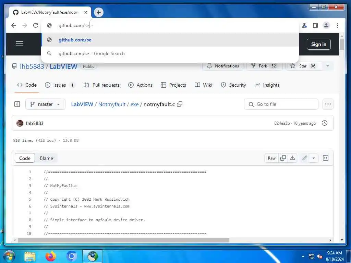Screen dimensions: 351x263
Task: Switch to the Issues tab
Action: click(x=60, y=85)
